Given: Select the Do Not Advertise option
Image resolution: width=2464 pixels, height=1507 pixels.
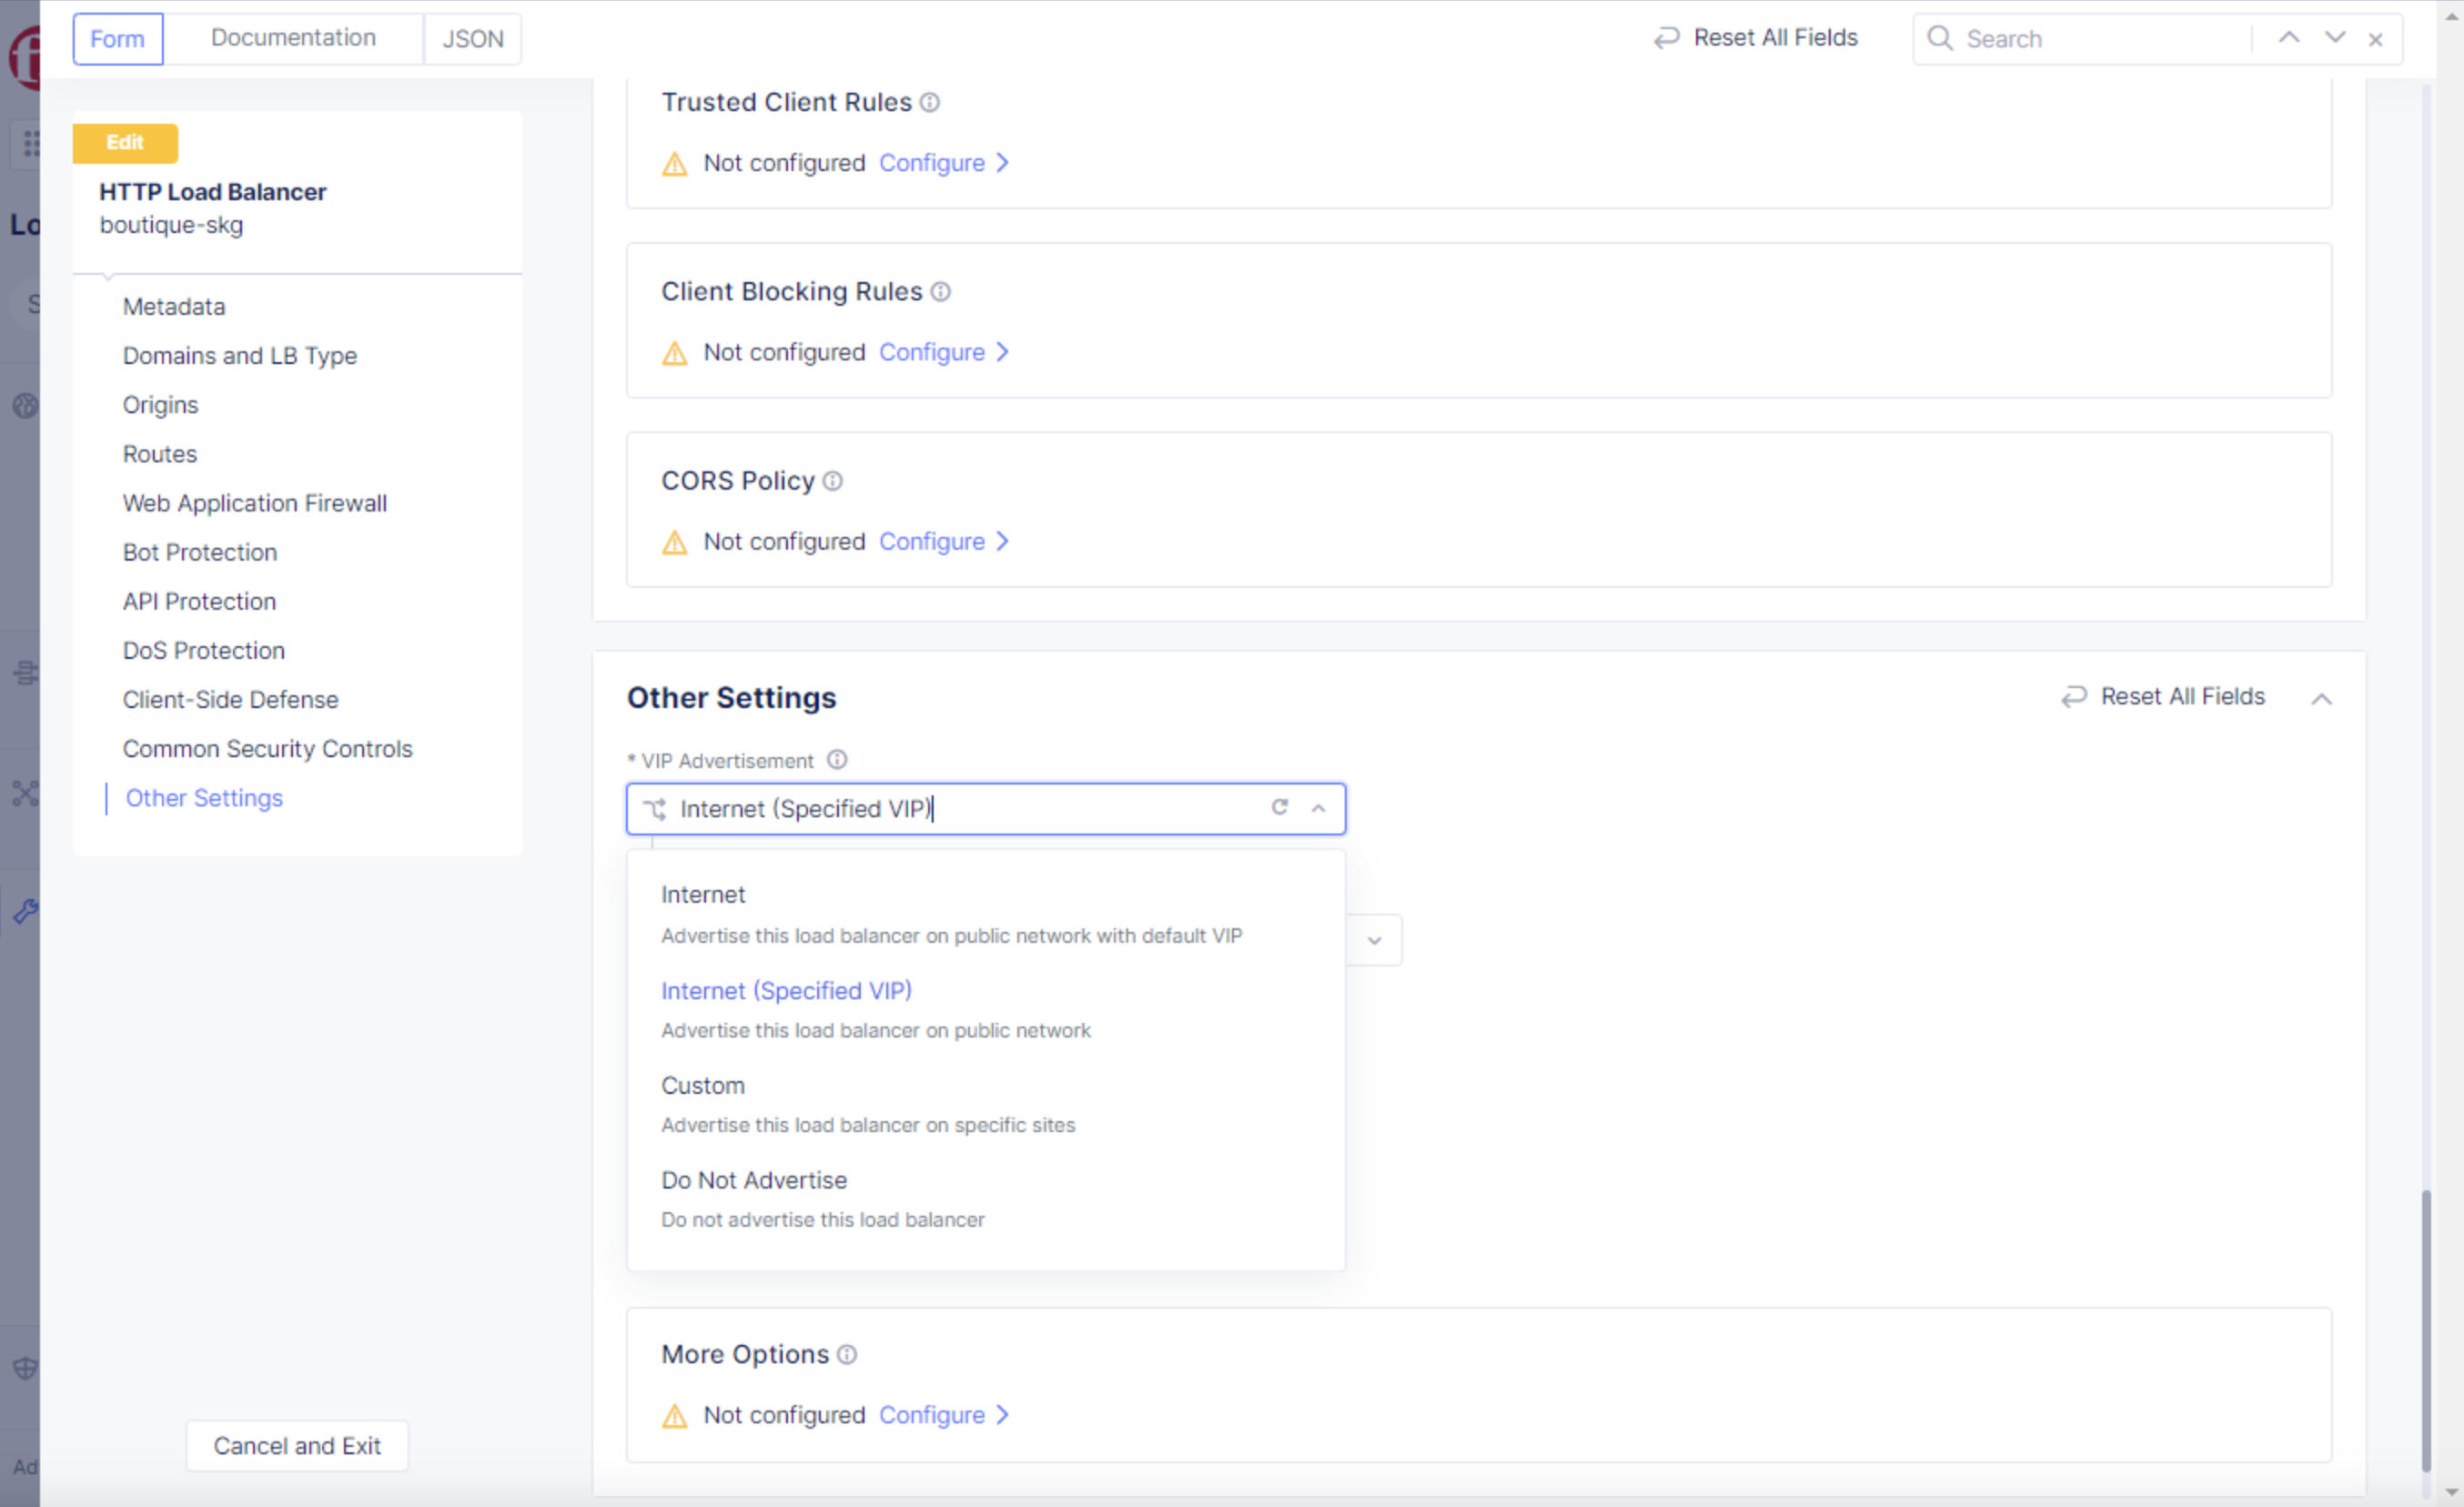Looking at the screenshot, I should tap(754, 1180).
